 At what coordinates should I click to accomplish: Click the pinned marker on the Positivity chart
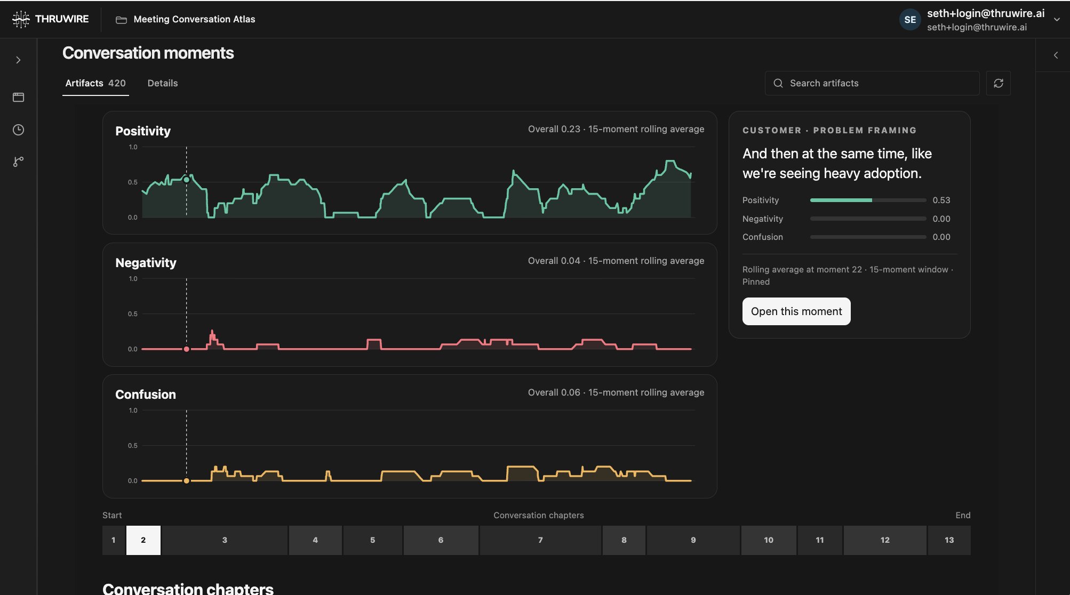[186, 180]
